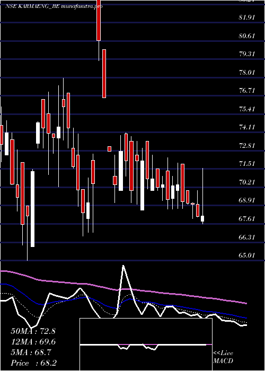Click the tall red candlestick below 79.31

104,74
